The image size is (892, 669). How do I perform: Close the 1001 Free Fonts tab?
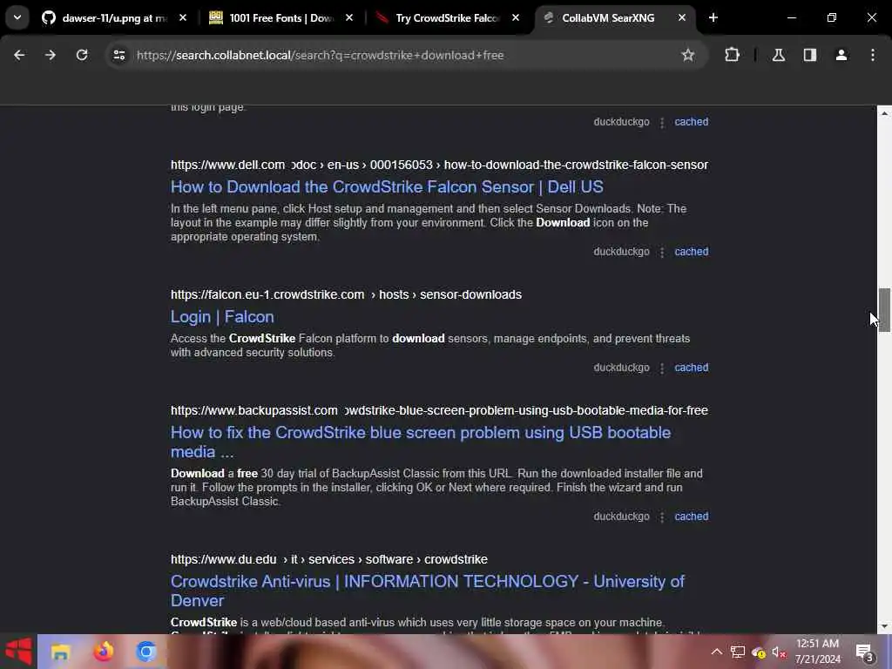349,18
